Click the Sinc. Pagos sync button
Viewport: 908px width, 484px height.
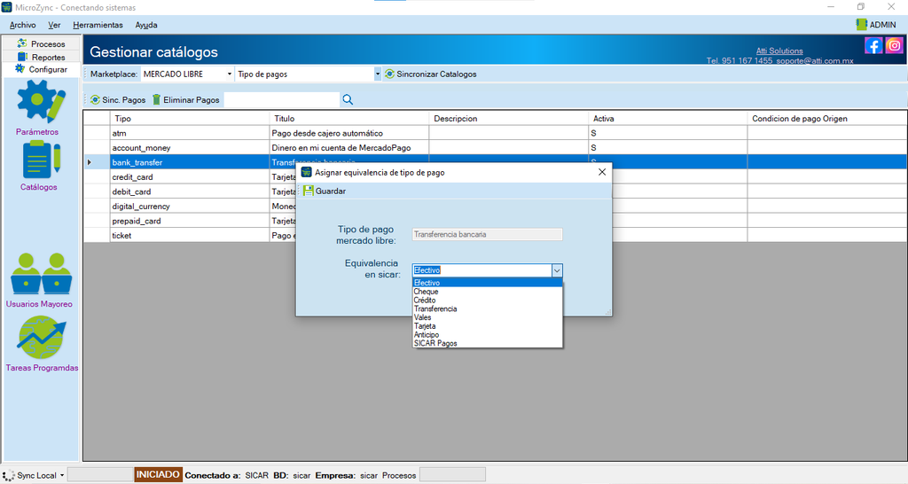118,99
